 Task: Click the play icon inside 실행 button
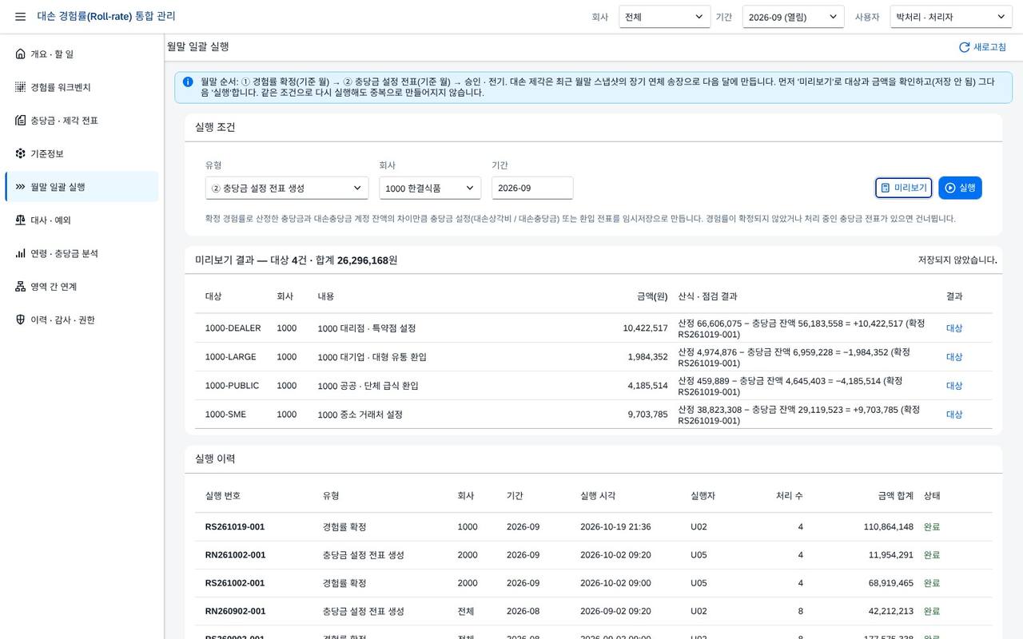pyautogui.click(x=949, y=188)
